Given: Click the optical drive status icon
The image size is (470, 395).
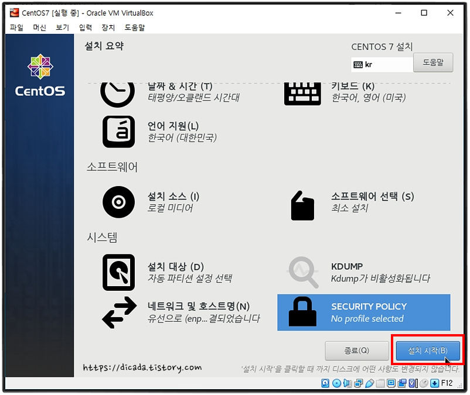Looking at the screenshot, I should 336,383.
